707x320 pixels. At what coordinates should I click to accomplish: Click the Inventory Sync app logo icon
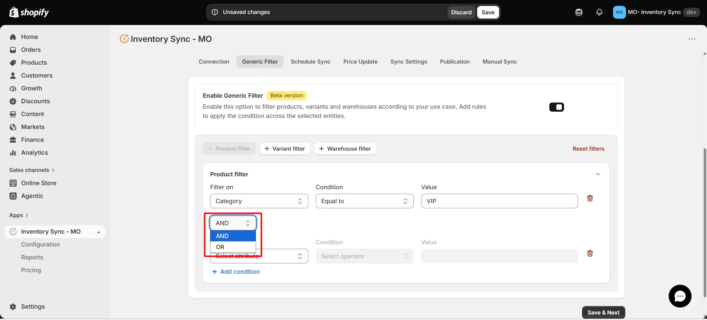[124, 39]
